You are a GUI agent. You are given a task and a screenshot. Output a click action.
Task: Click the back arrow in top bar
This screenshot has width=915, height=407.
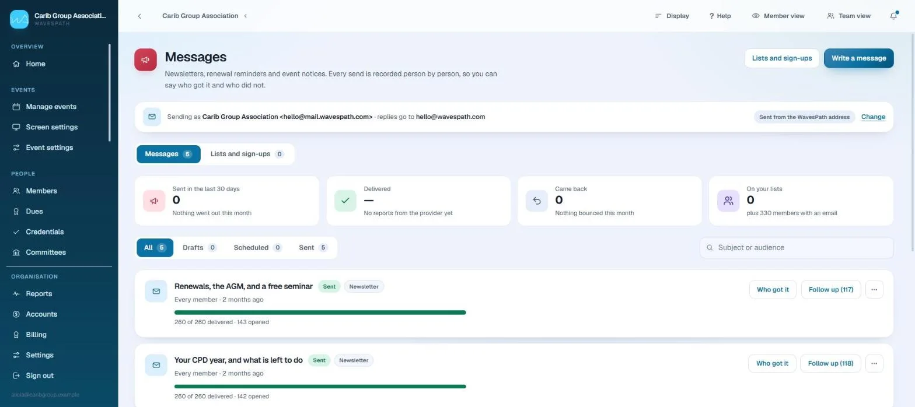point(139,16)
